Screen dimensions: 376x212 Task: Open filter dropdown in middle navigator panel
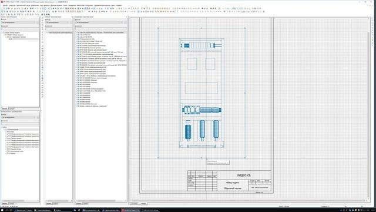tap(57, 22)
